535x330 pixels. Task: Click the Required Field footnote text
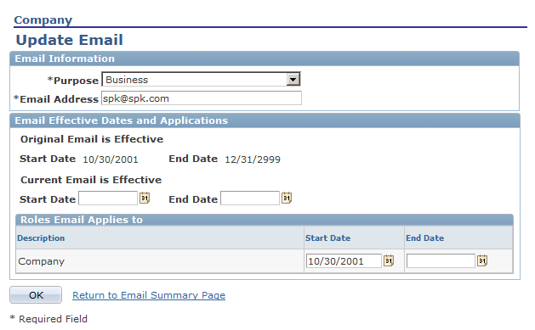click(x=48, y=319)
